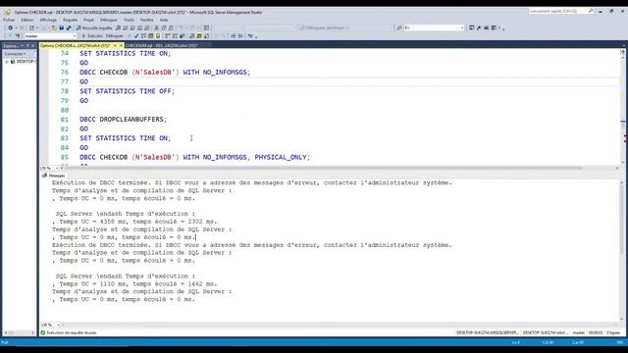This screenshot has height=353, width=628.
Task: Open the Aide menu
Action: pyautogui.click(x=164, y=20)
